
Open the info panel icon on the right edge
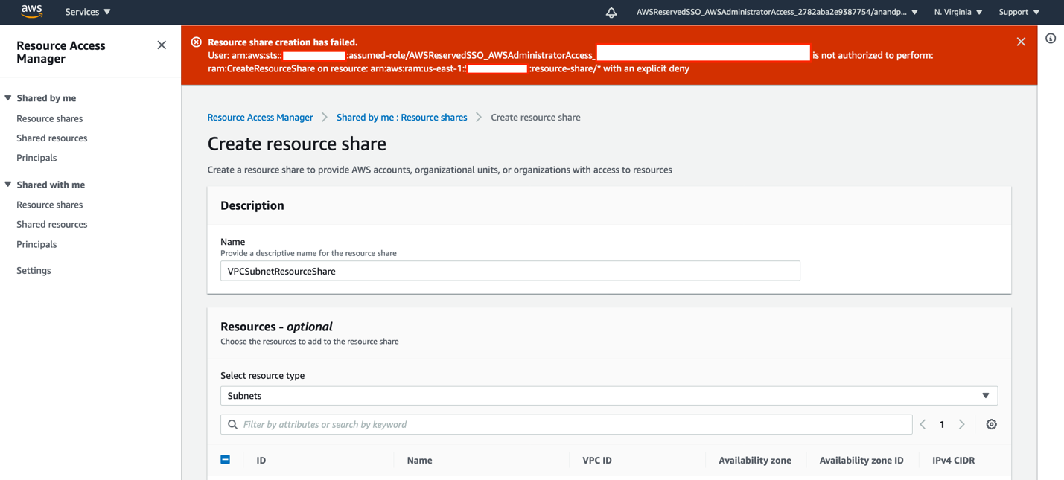[x=1050, y=39]
